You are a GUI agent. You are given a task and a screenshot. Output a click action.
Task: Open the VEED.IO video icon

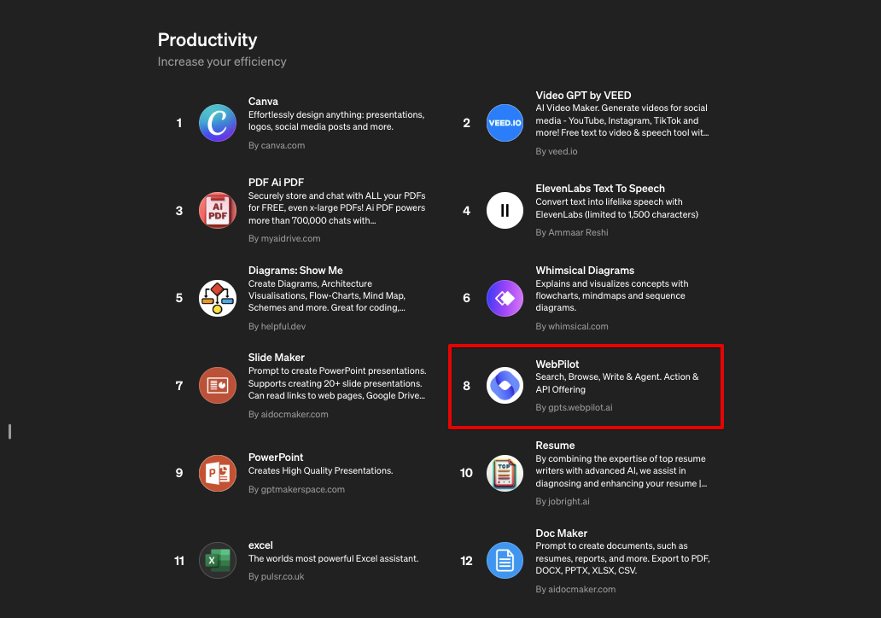pos(505,123)
